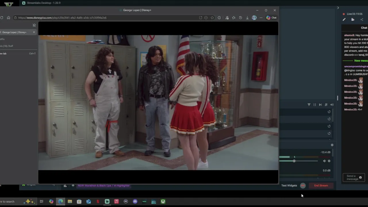Screen dimensions: 368x207
Task: Open browser history clock icon
Action: [240, 18]
